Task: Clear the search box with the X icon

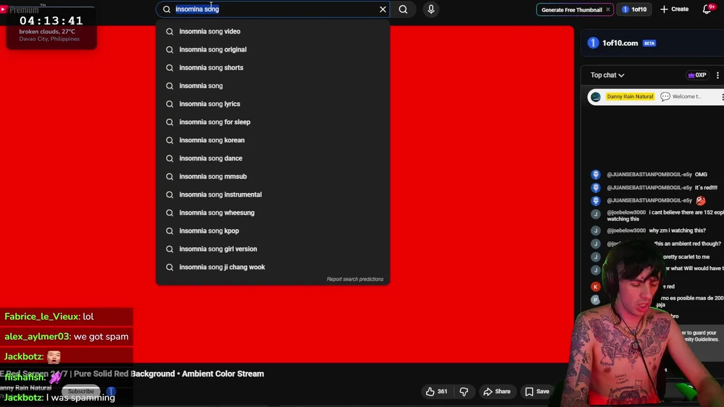Action: click(383, 9)
